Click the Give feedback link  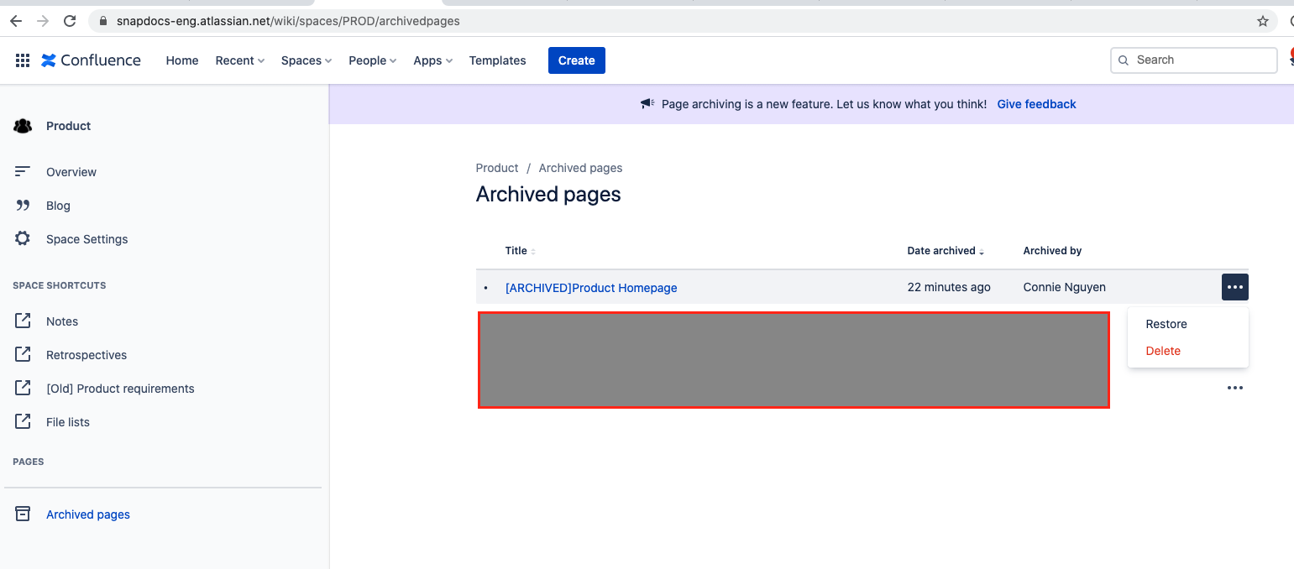coord(1036,104)
